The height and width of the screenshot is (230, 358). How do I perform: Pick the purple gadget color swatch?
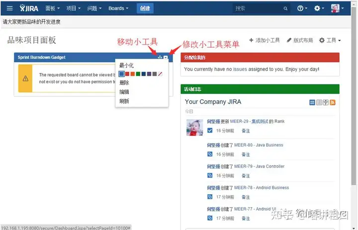point(149,74)
